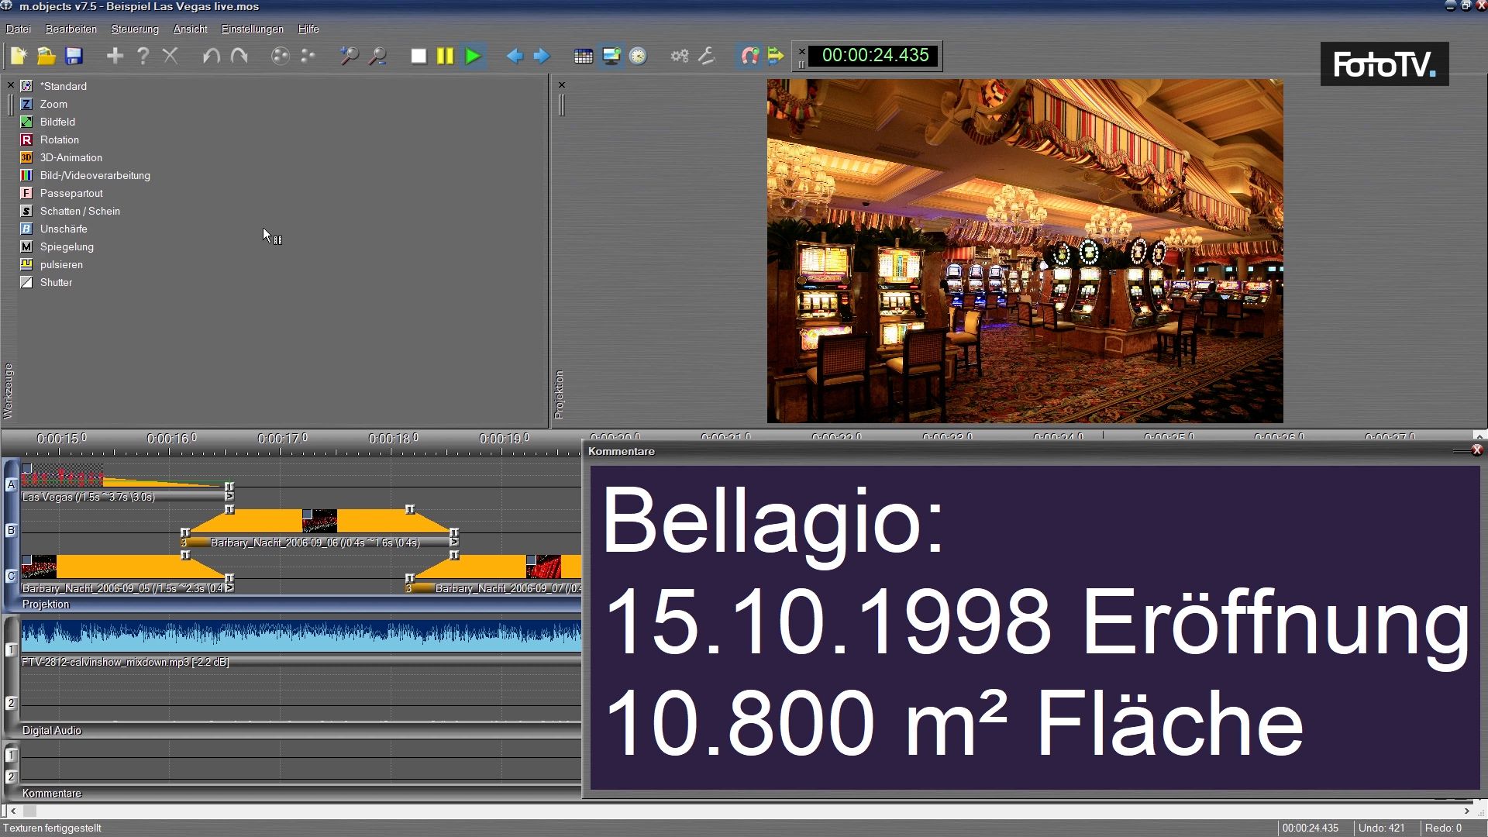Close the Kommentare window
This screenshot has height=837, width=1488.
coord(1477,450)
